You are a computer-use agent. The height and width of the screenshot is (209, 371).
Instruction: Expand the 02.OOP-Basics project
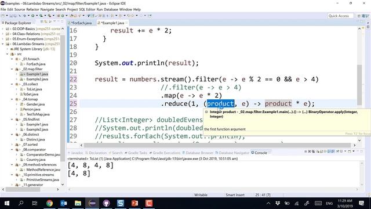tap(3, 28)
